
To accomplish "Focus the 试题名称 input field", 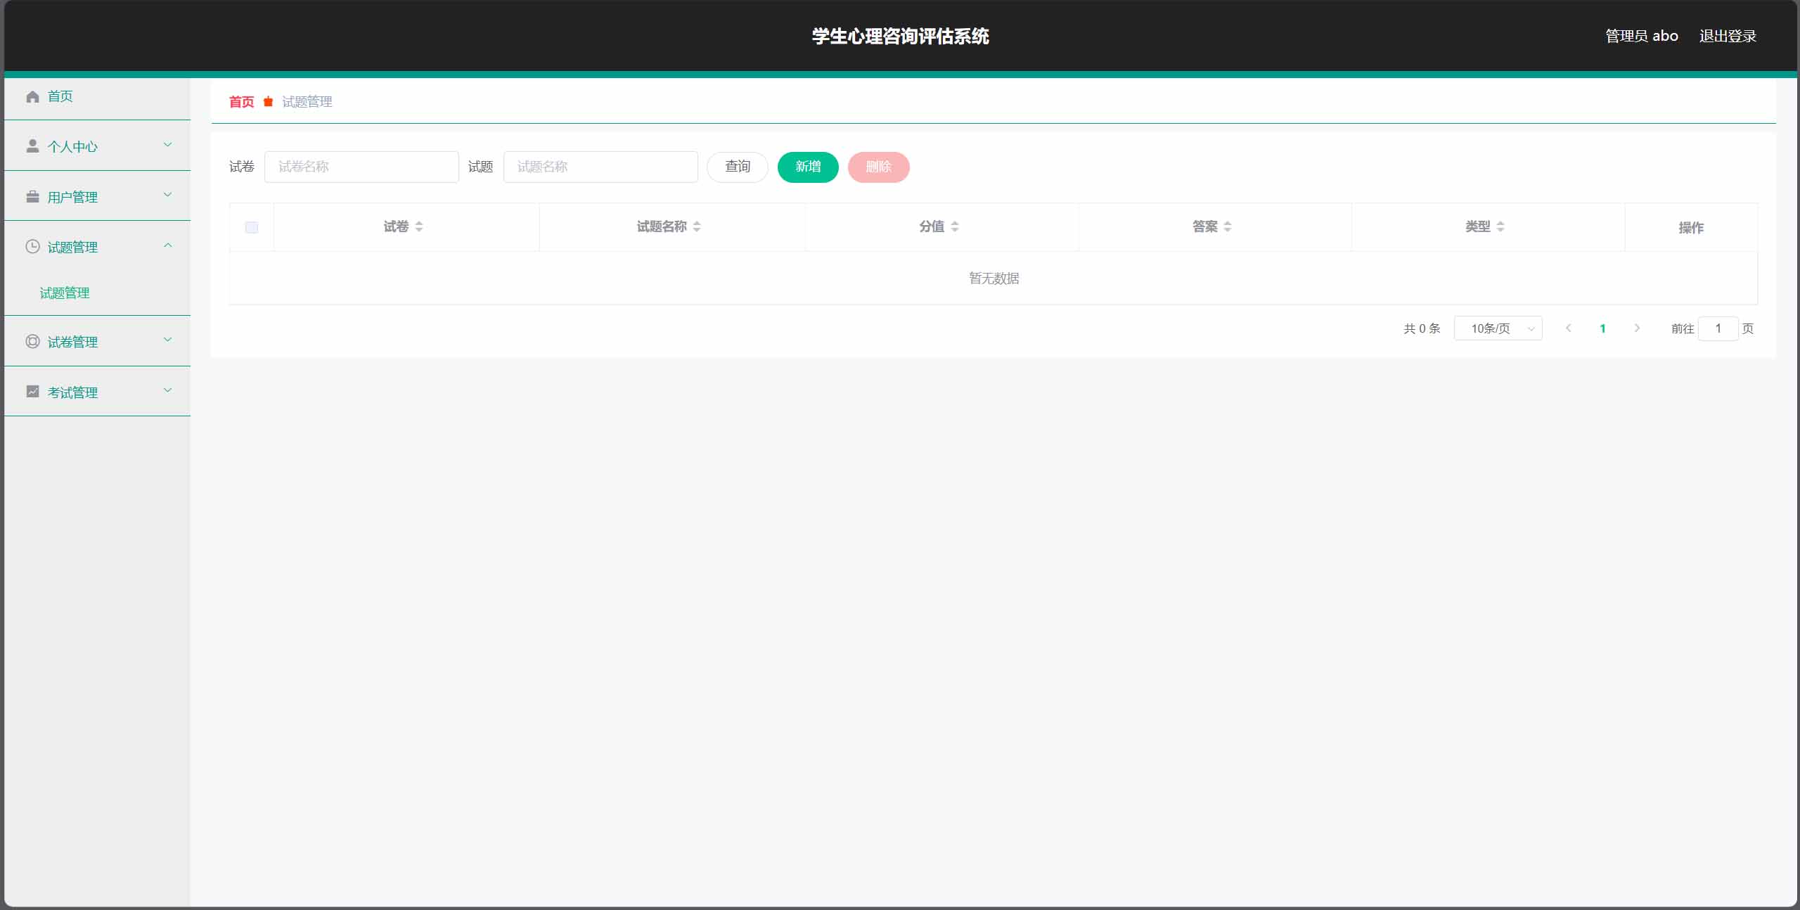I will click(600, 167).
